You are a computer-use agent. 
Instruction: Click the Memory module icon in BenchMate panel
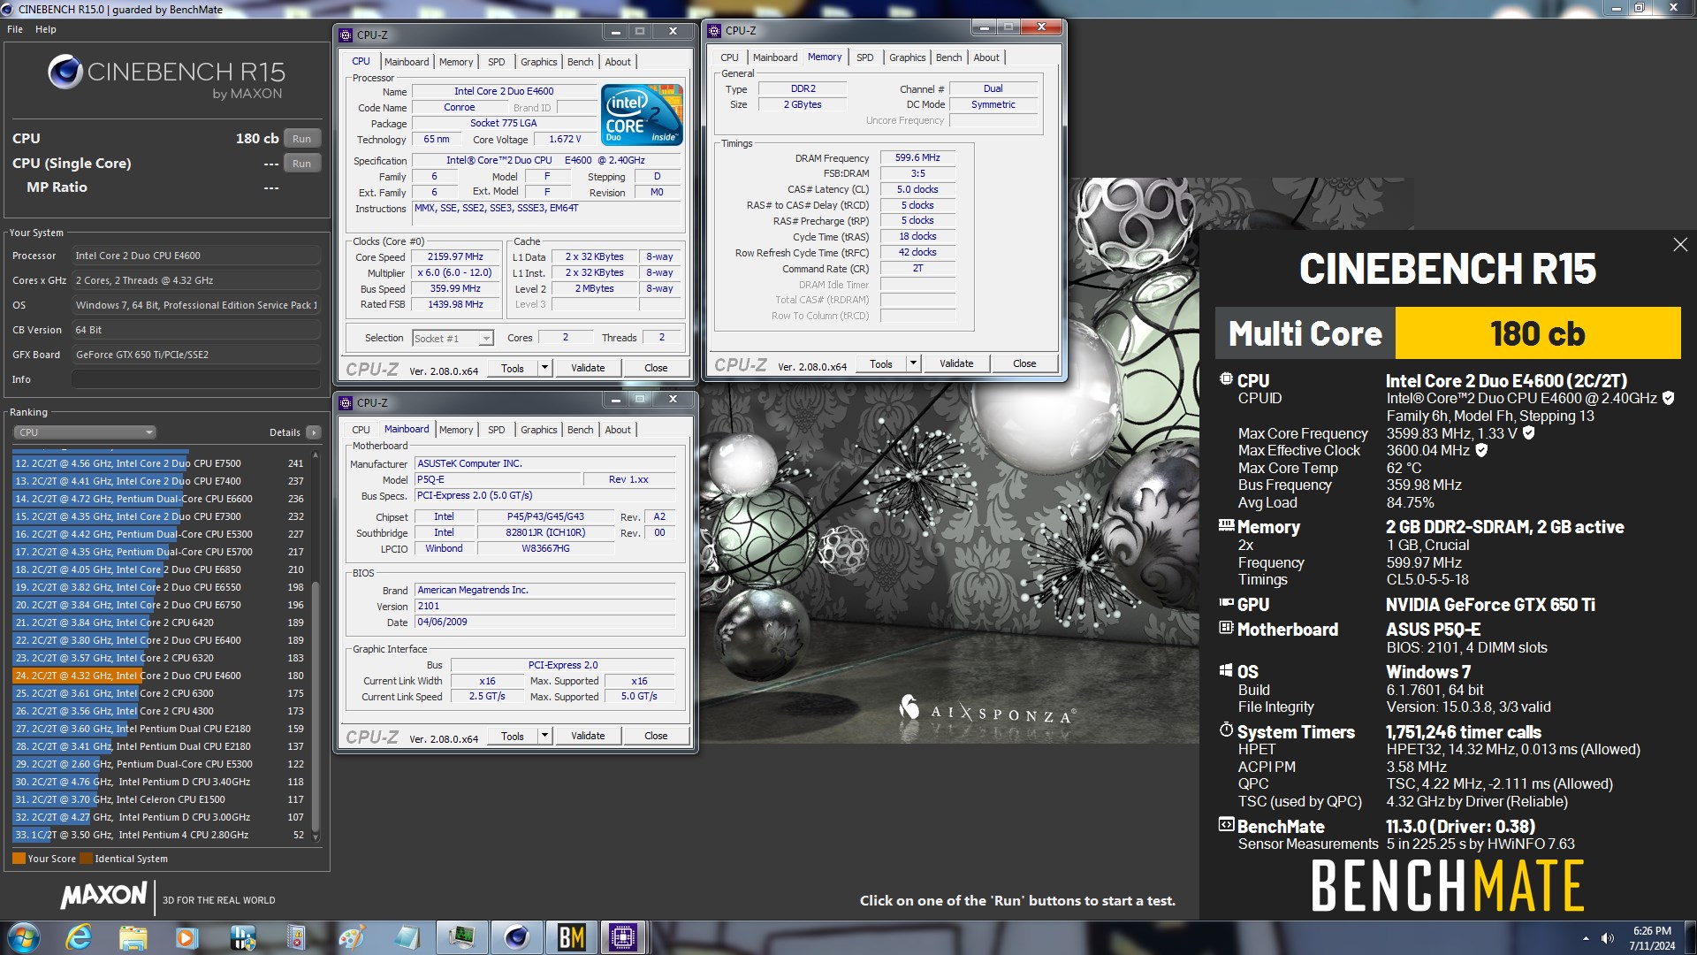tap(1226, 525)
